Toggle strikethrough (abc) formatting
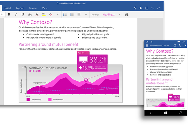This screenshot has width=188, height=125. click(x=30, y=15)
